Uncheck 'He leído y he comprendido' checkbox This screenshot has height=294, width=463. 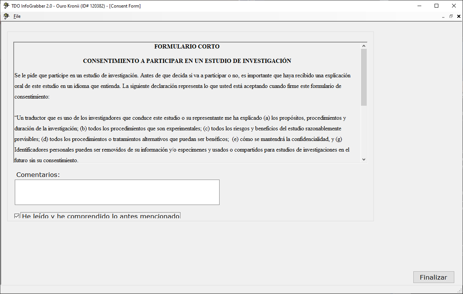pyautogui.click(x=17, y=216)
